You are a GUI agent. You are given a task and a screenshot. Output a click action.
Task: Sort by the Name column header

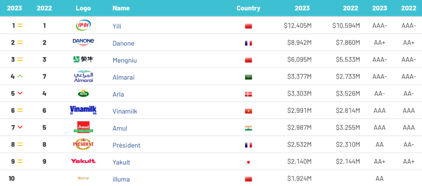coord(121,8)
